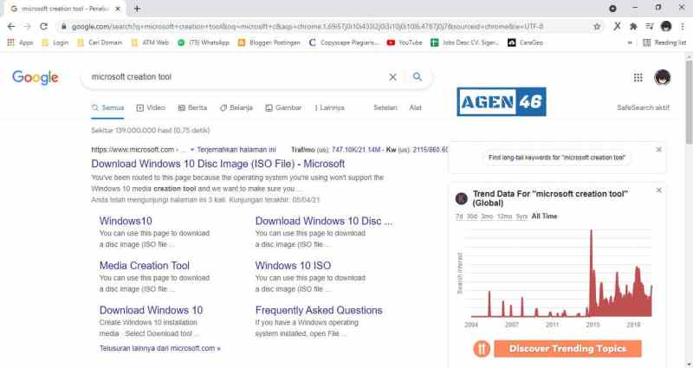693x368 pixels.
Task: Open Telusuran lainnya dari microsoft.com
Action: pyautogui.click(x=159, y=348)
